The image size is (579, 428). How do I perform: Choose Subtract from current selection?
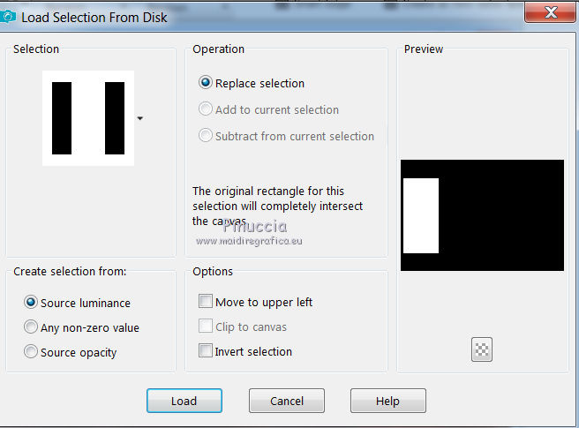(206, 136)
